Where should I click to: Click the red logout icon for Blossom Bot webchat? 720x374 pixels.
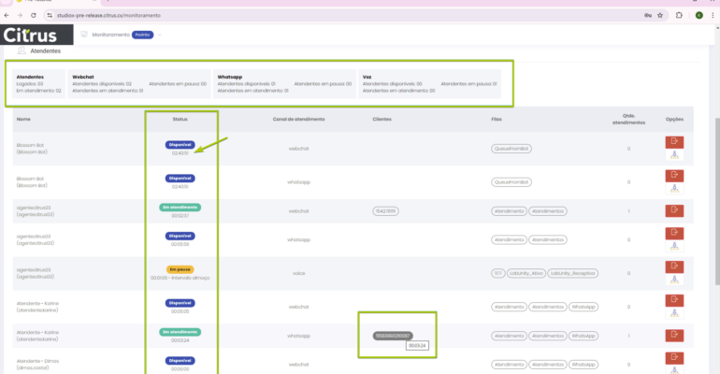click(x=674, y=142)
